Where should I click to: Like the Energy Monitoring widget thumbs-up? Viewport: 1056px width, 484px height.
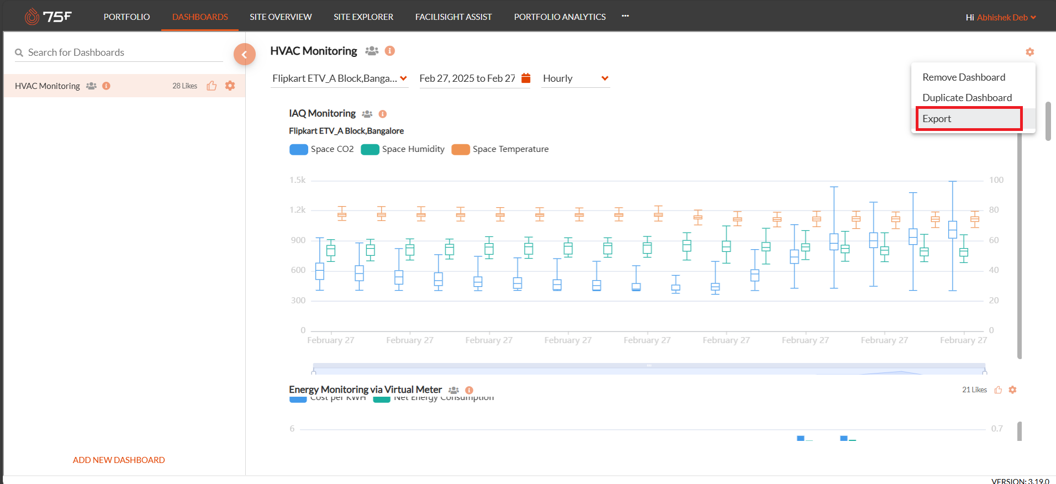[x=998, y=390]
